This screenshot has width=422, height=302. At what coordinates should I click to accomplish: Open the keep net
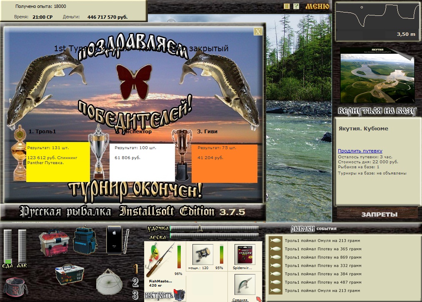pos(109,282)
